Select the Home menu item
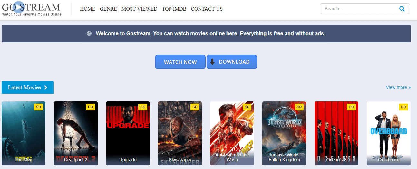The image size is (417, 169). pyautogui.click(x=87, y=9)
